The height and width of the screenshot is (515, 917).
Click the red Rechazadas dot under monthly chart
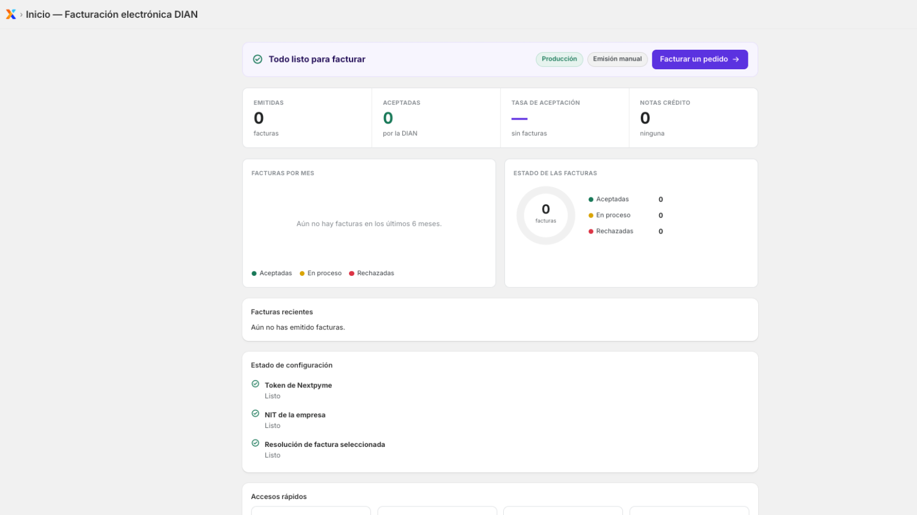[352, 274]
